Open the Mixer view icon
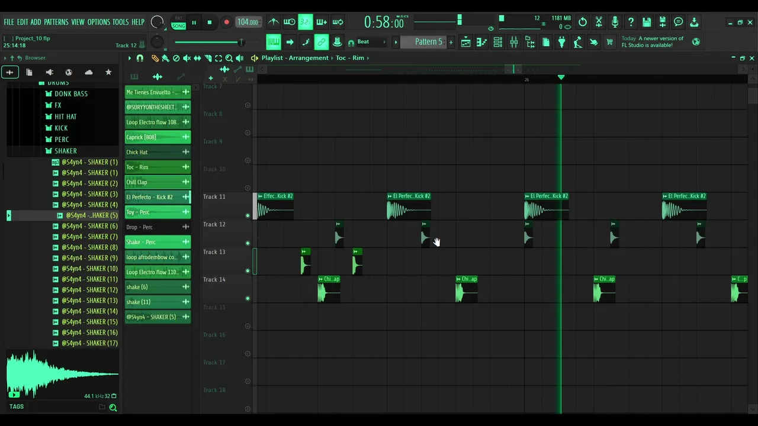This screenshot has height=426, width=758. [x=513, y=42]
